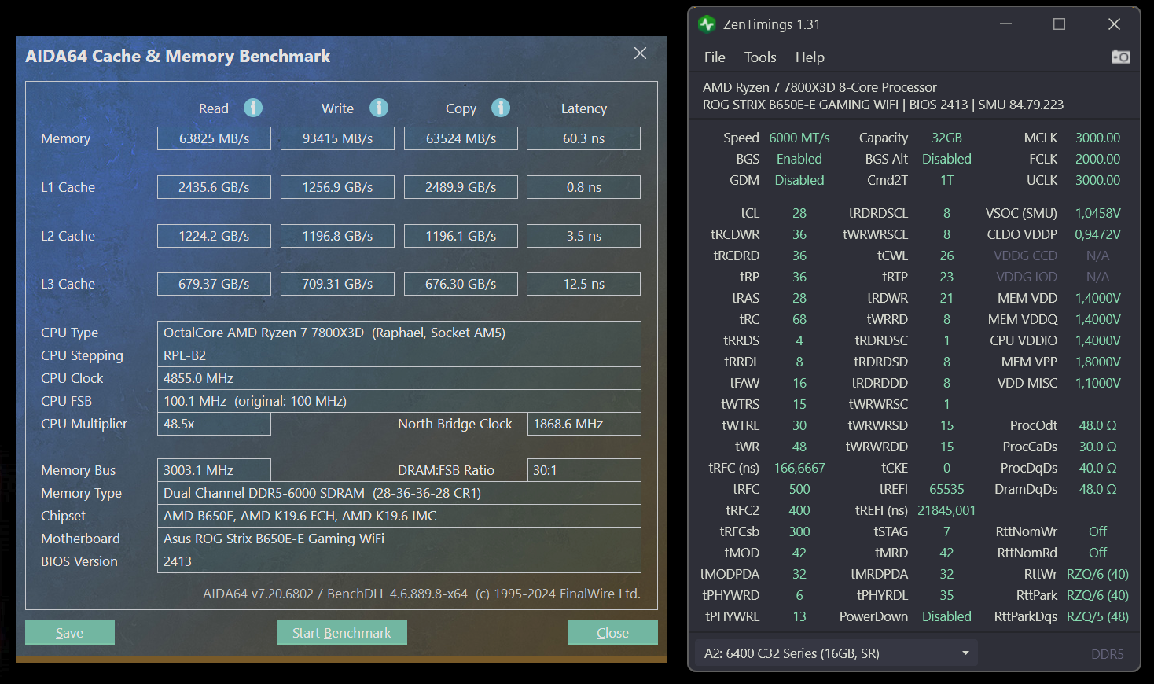Viewport: 1154px width, 684px height.
Task: Click the MCLK 3000.00 value
Action: click(x=1097, y=138)
